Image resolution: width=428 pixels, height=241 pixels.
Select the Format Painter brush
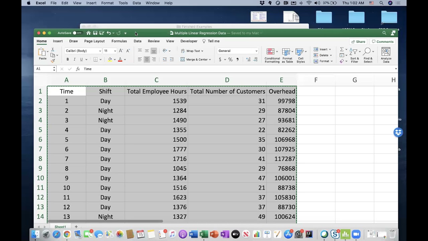tap(53, 61)
